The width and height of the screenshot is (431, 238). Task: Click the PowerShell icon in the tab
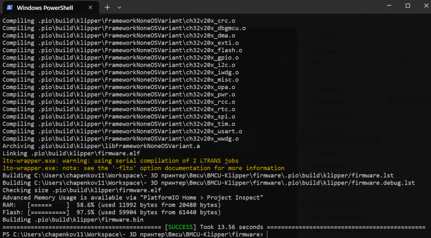tap(9, 7)
